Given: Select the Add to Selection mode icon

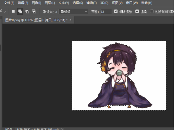Looking at the screenshot, I should (20, 11).
